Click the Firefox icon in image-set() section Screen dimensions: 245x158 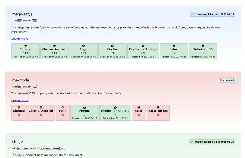[112, 46]
